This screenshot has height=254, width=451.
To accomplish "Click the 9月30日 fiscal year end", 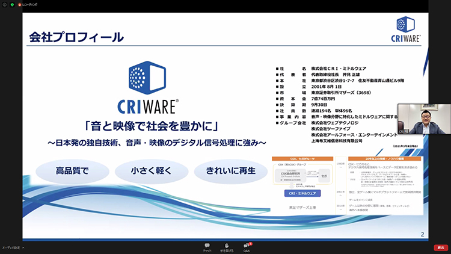I will [319, 105].
